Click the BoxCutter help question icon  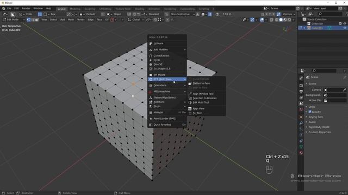[x=217, y=14]
